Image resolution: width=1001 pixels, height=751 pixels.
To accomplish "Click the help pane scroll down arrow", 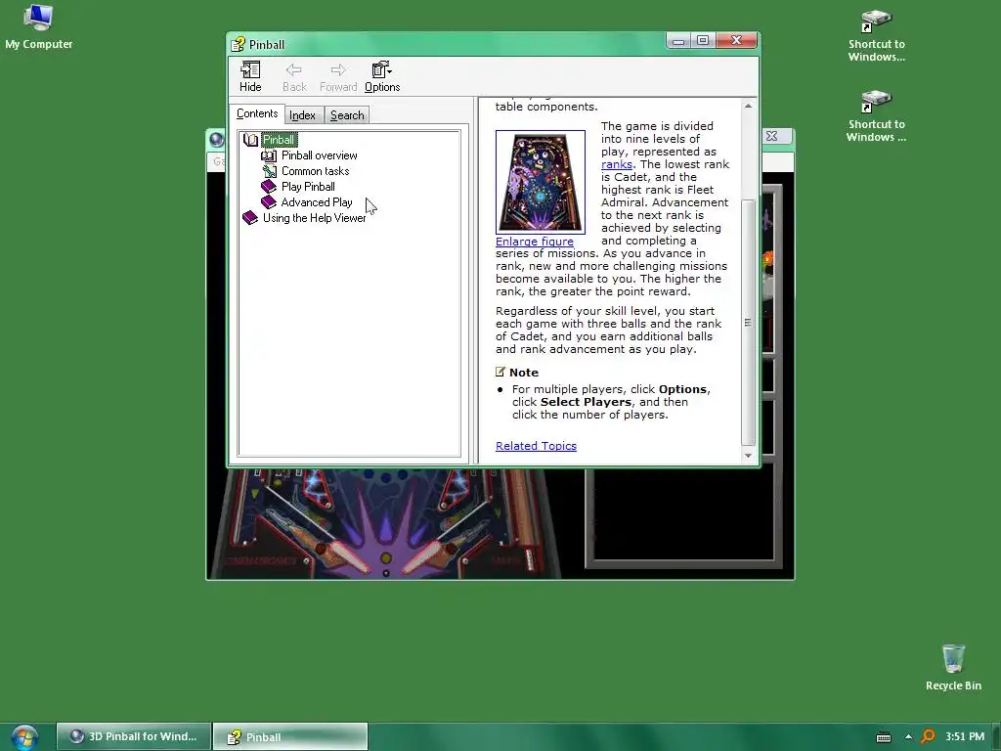I will click(748, 456).
